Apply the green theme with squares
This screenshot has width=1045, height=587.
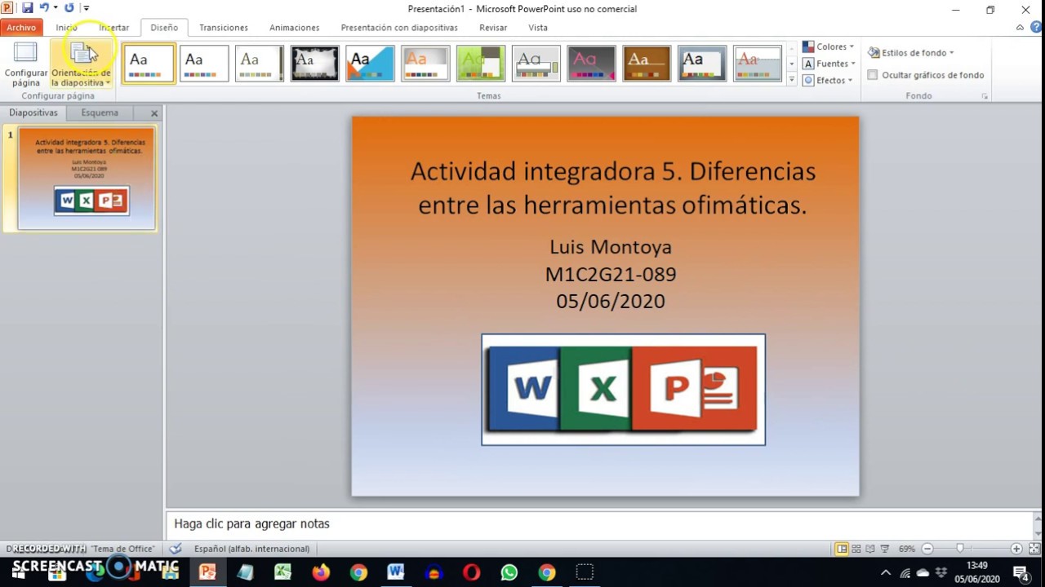point(481,64)
